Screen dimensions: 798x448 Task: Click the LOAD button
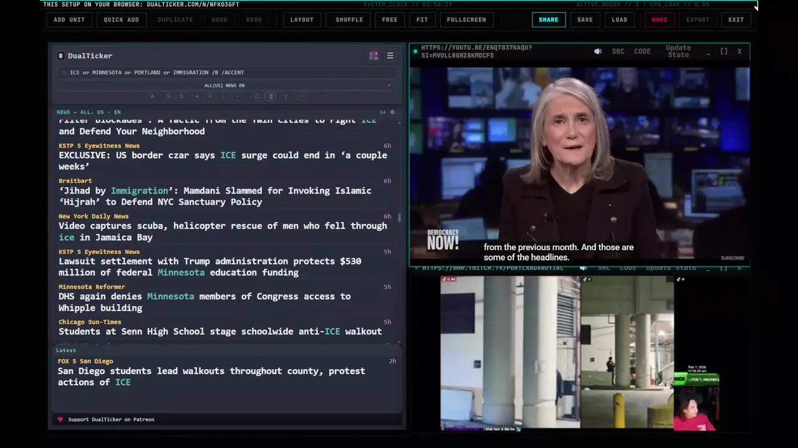pyautogui.click(x=620, y=20)
